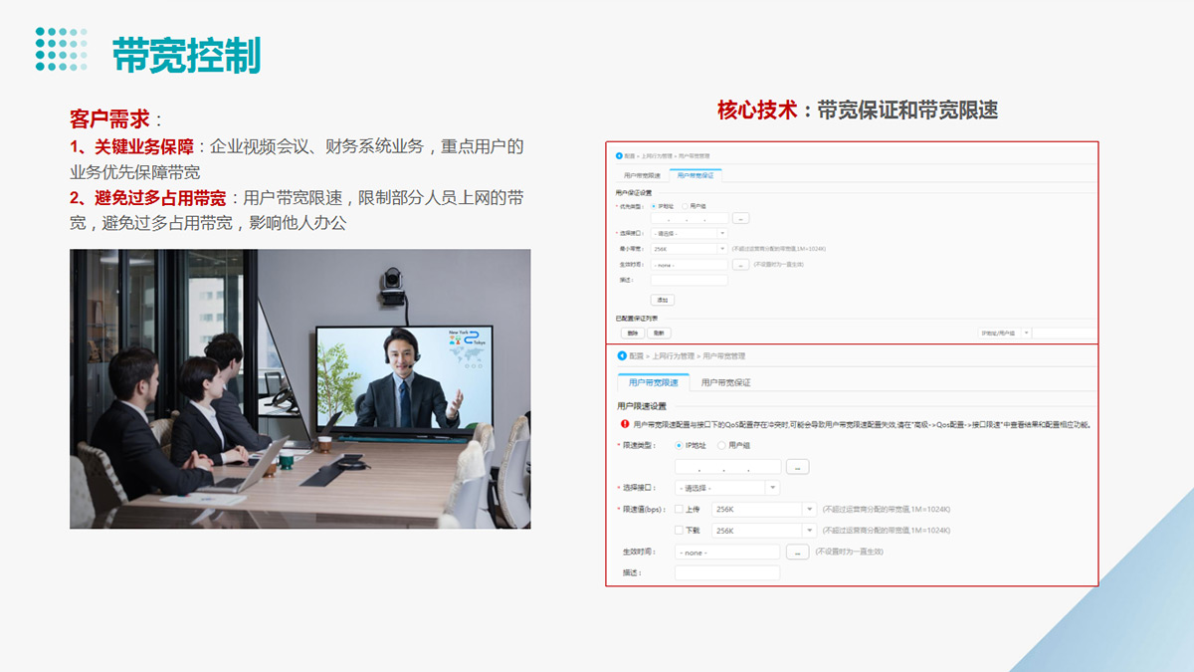Switch to 用户带宽保证 tab above 用户限速设置
Image resolution: width=1194 pixels, height=672 pixels.
click(x=725, y=382)
